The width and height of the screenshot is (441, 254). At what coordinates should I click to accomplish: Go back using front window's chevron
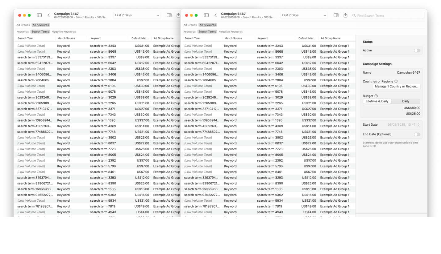coord(215,15)
